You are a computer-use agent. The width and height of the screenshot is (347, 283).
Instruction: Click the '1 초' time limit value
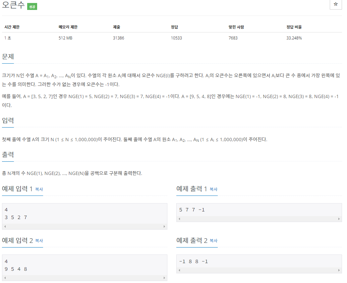click(8, 38)
